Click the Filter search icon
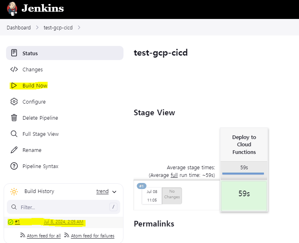299x243 pixels. (14, 207)
